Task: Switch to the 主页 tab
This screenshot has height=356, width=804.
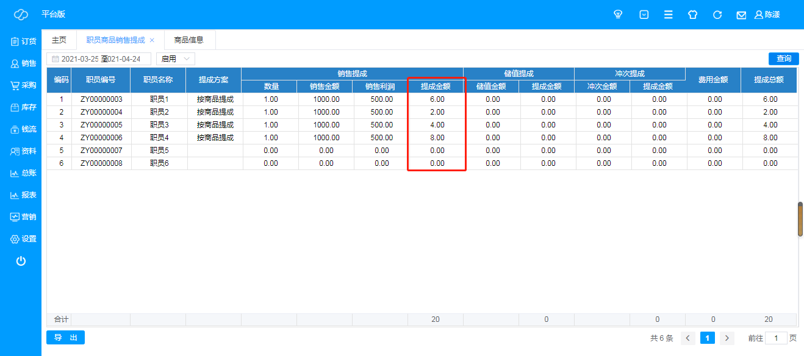Action: point(59,40)
